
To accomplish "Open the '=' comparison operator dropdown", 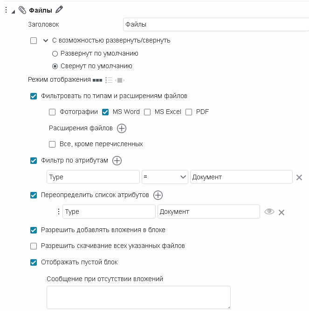I will coord(165,177).
